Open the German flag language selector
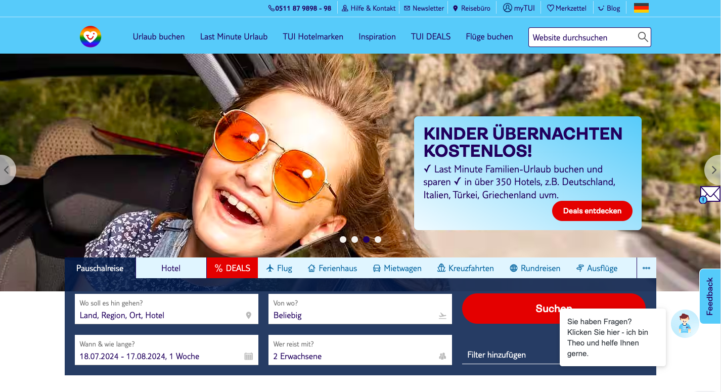 tap(641, 8)
